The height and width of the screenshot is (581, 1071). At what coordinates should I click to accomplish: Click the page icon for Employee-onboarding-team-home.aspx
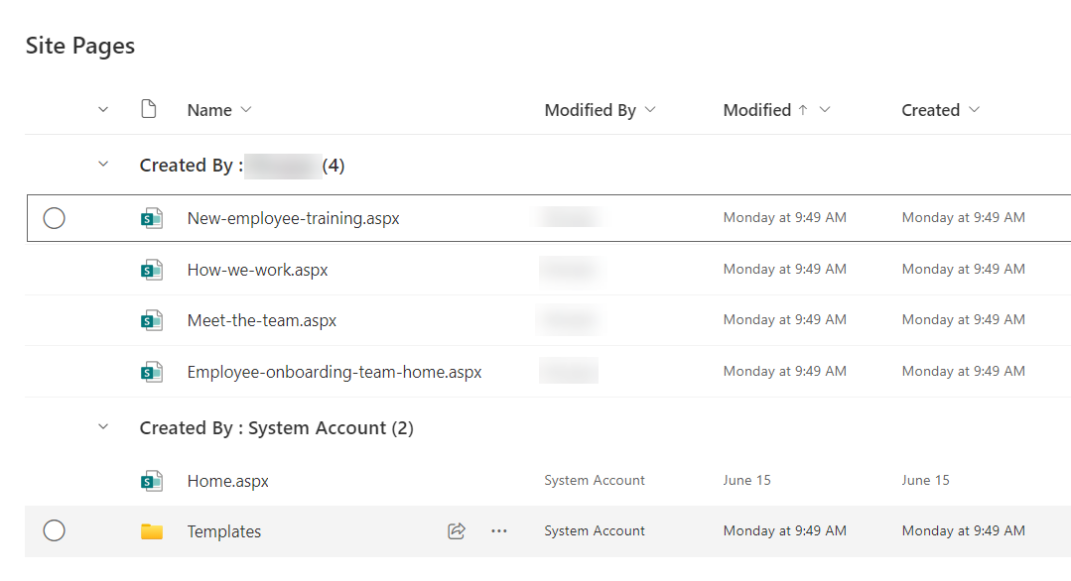click(151, 371)
